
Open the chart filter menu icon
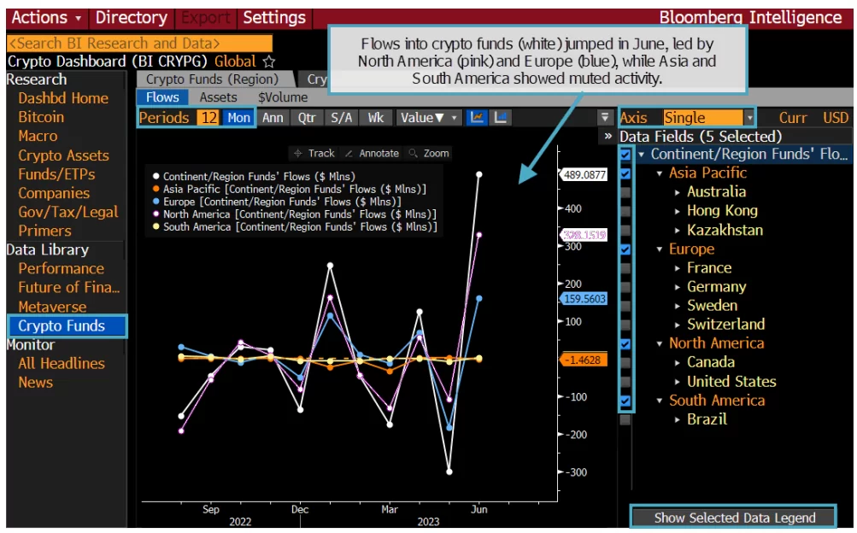(605, 118)
